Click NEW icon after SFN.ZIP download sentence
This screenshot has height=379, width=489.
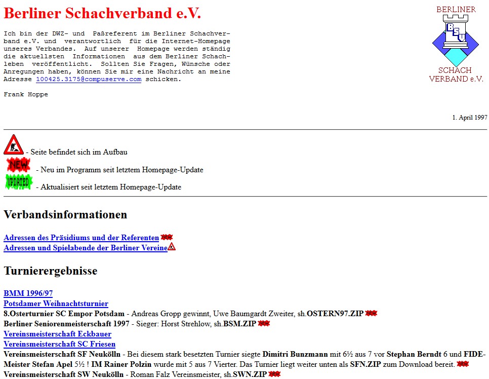pos(463,364)
